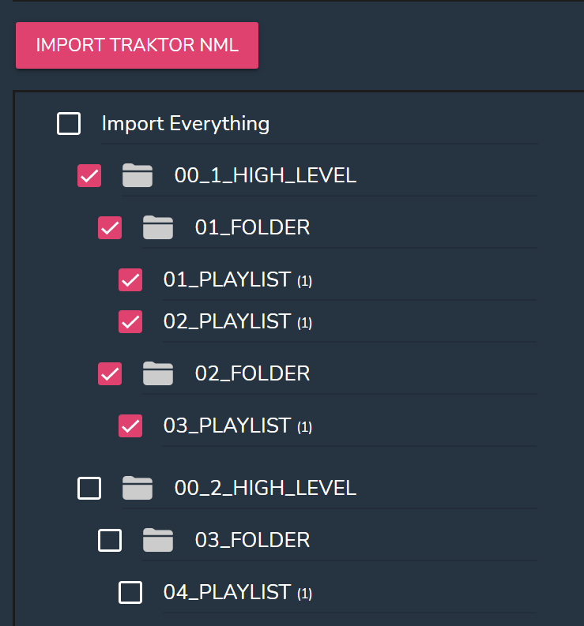Enable the 00_2_HIGH_LEVEL folder checkbox
The image size is (584, 626).
point(89,489)
